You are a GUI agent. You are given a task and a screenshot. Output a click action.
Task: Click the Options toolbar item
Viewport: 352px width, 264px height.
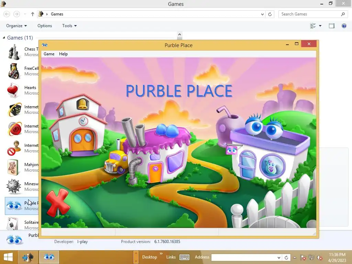[45, 26]
